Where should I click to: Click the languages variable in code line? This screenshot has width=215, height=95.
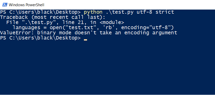26,28
